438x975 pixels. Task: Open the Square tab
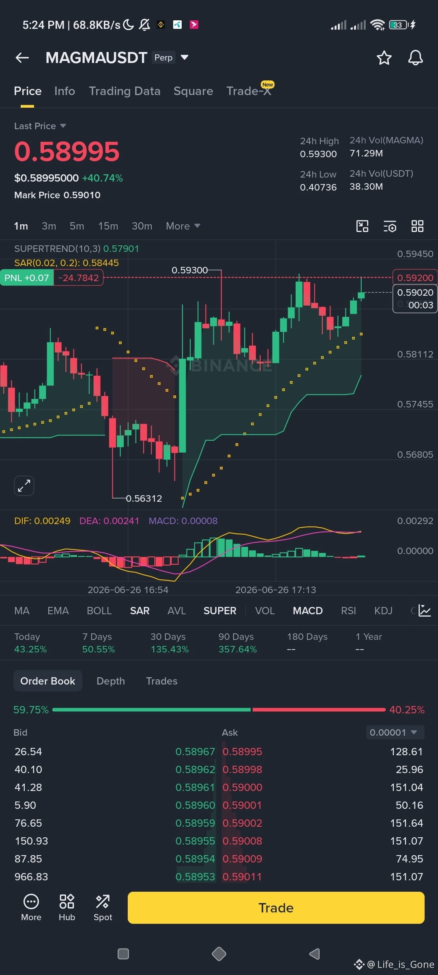[x=193, y=91]
